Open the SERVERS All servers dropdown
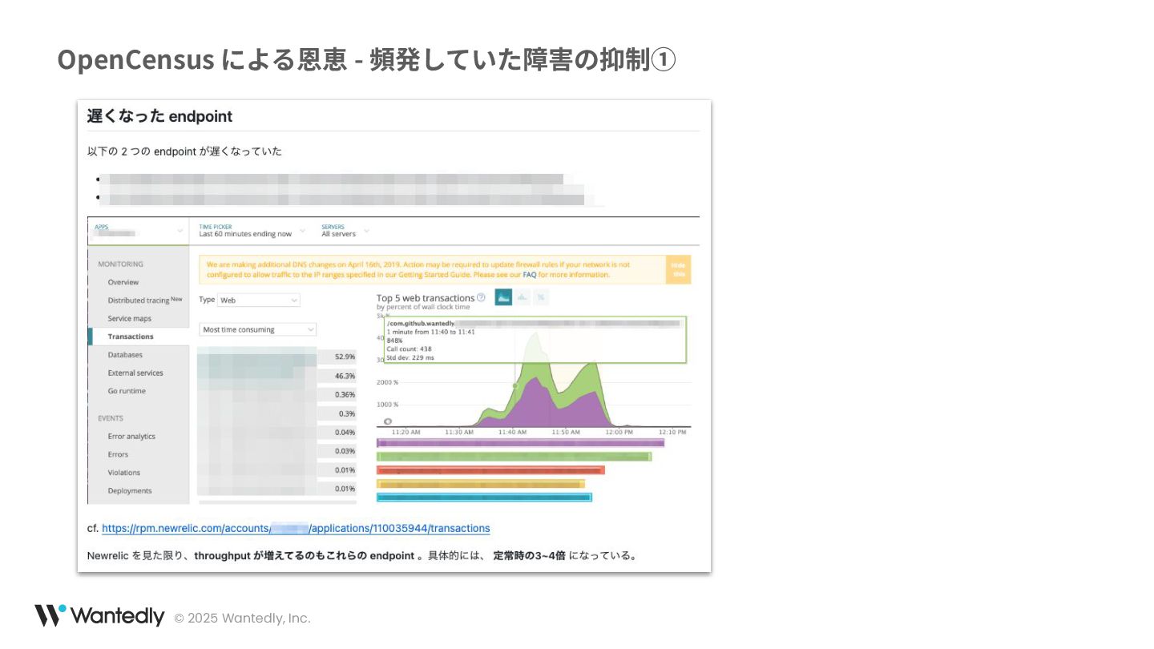Viewport: 1154px width, 649px height. [345, 231]
